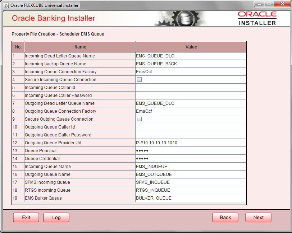
Task: Edit the Incoming Dead Letter Queue Name value
Action: [191, 56]
